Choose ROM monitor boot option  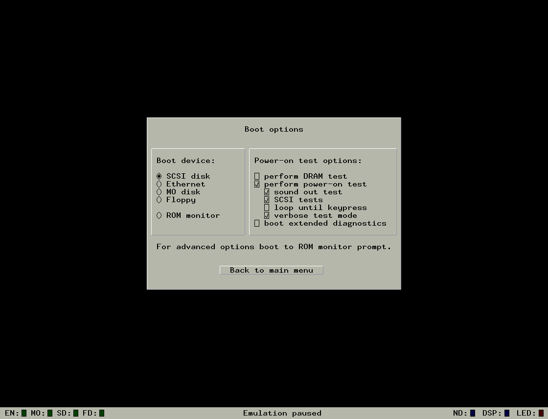(159, 215)
